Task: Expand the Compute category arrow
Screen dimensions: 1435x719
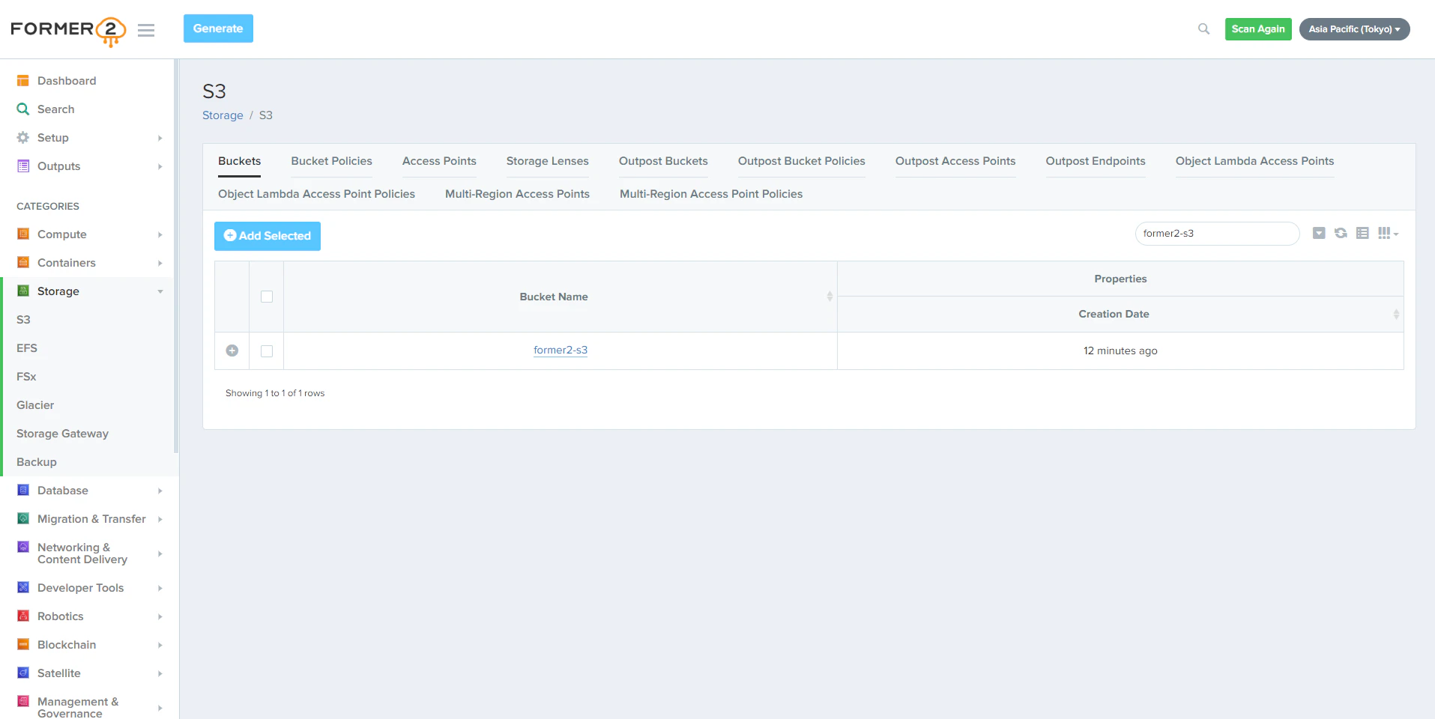Action: coord(160,234)
